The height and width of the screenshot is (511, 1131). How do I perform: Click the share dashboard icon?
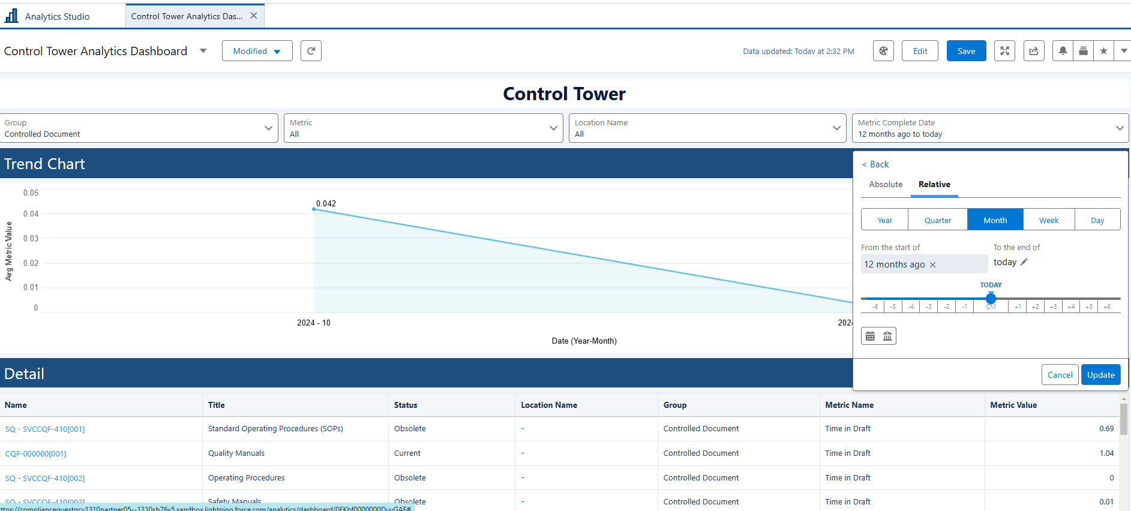point(1033,51)
